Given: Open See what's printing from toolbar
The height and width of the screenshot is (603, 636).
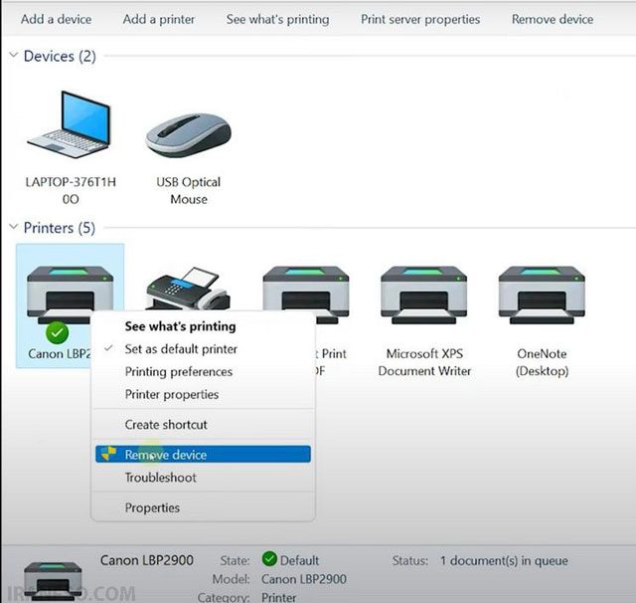Looking at the screenshot, I should point(278,19).
